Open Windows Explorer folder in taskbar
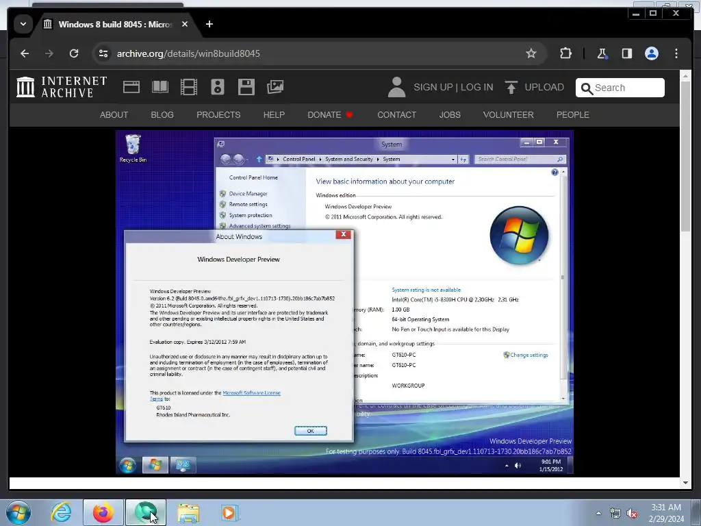 (188, 513)
